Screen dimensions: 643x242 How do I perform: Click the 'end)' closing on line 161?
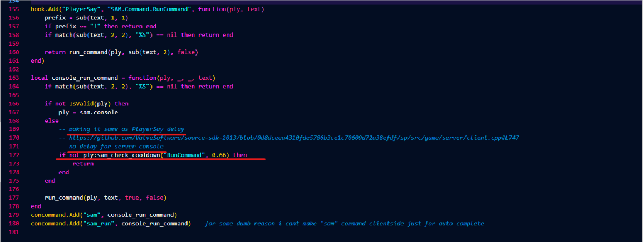[x=38, y=60]
